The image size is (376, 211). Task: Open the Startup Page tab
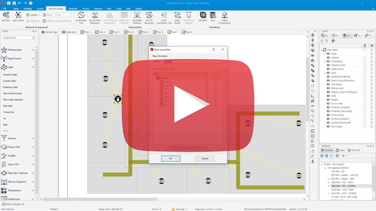point(49,32)
